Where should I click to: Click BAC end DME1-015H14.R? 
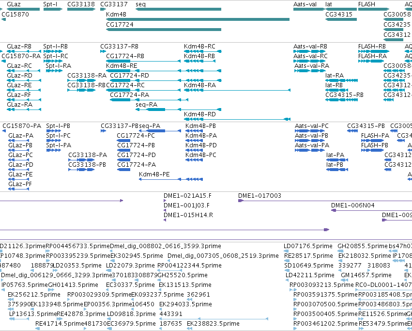point(165,220)
